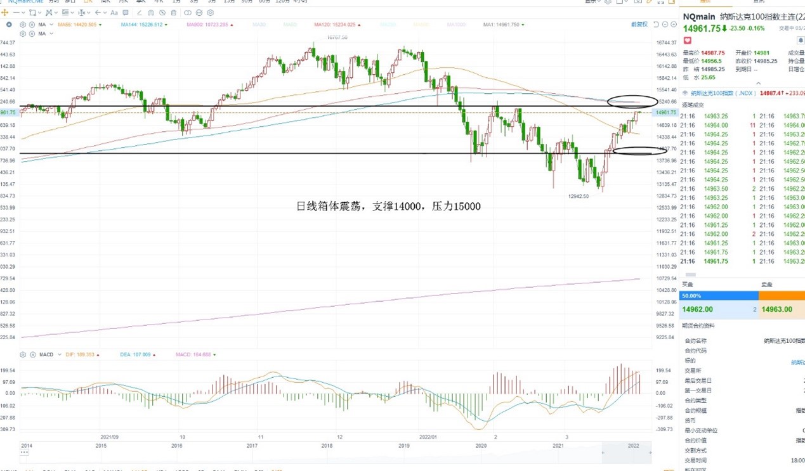Remove the second MA indicator
The image size is (805, 471).
(32, 34)
